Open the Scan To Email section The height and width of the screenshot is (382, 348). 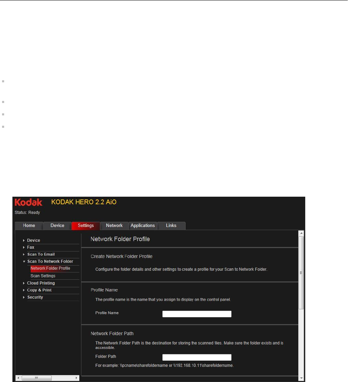click(x=41, y=254)
